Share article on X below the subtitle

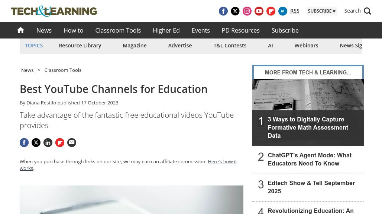(x=36, y=143)
